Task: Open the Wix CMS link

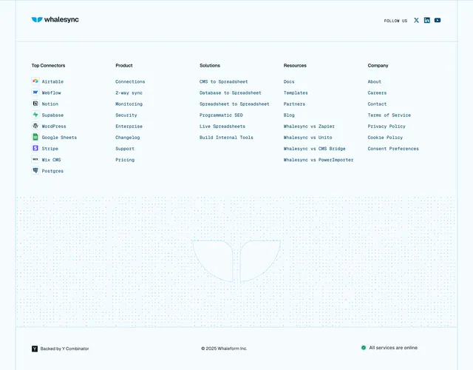Action: tap(51, 160)
